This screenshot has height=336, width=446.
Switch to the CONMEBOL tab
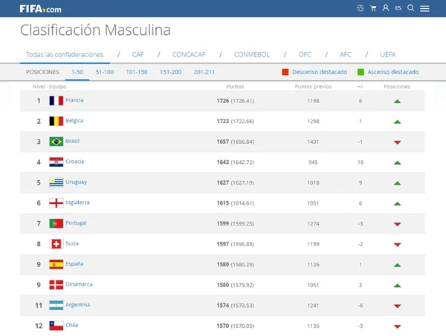coord(252,54)
